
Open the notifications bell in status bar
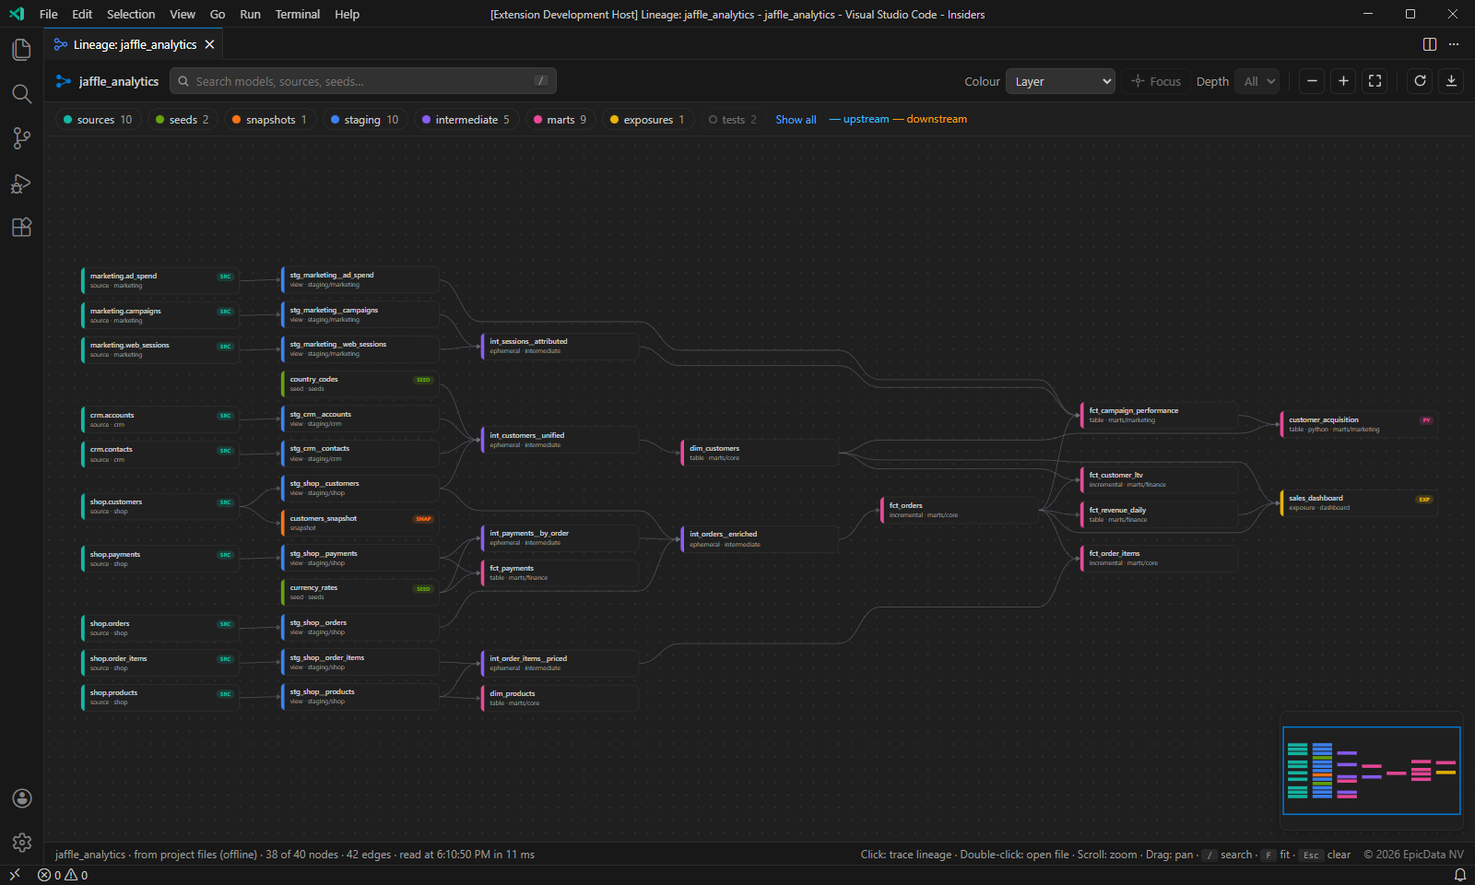point(1459,875)
